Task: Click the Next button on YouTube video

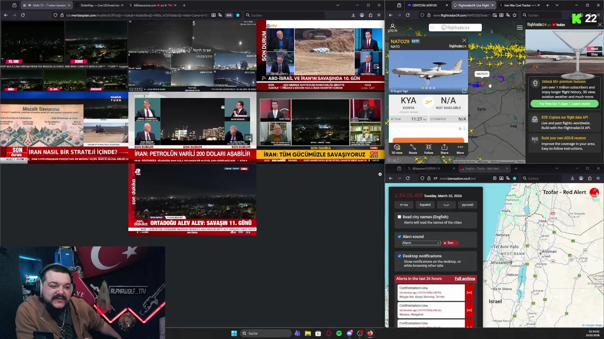Action: (594, 49)
